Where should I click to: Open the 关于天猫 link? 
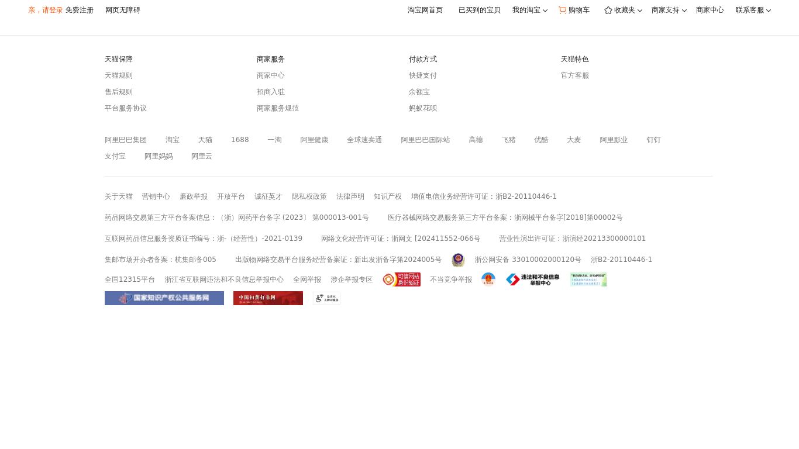(x=119, y=196)
